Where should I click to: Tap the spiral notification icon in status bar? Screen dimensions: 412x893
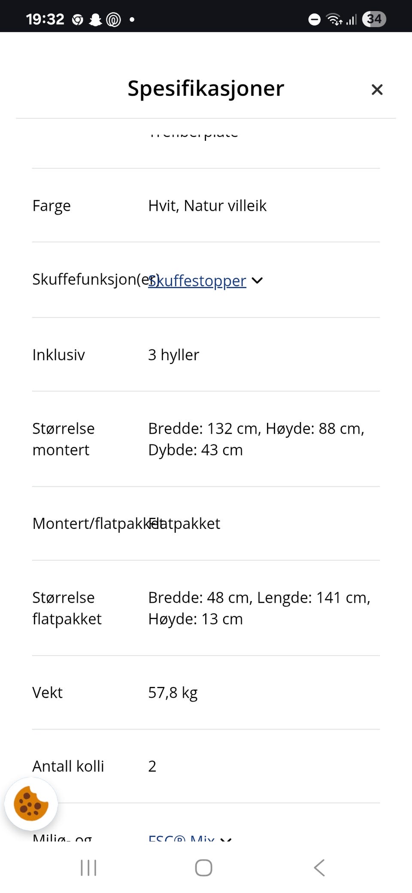tap(114, 19)
